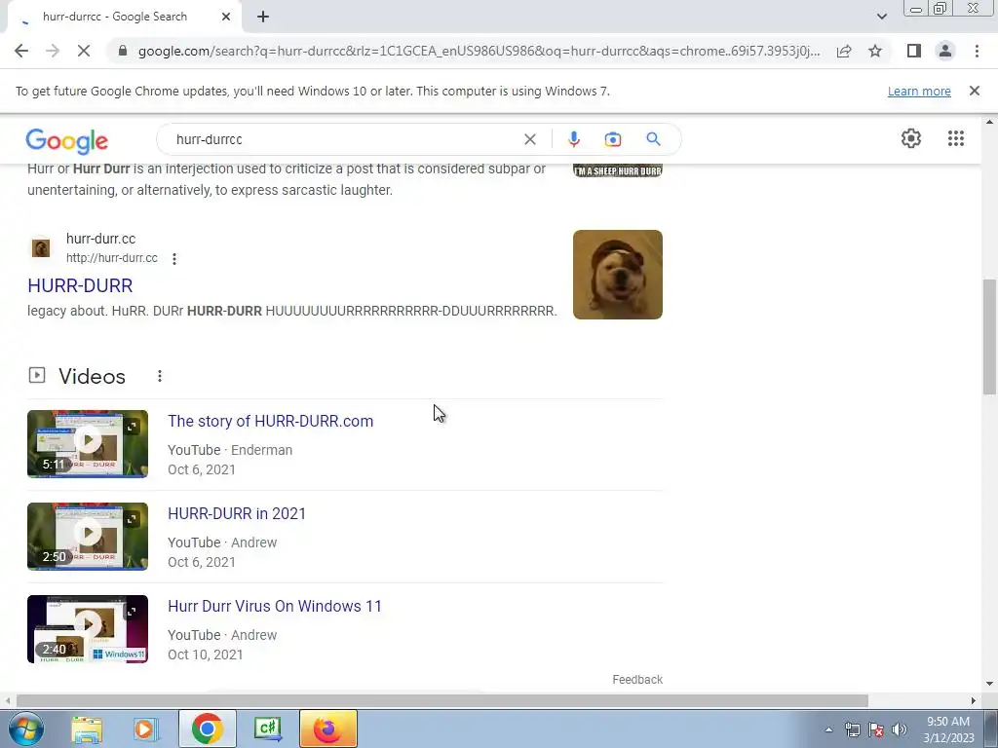Click the site security padlock icon
The image size is (998, 748).
tap(123, 51)
